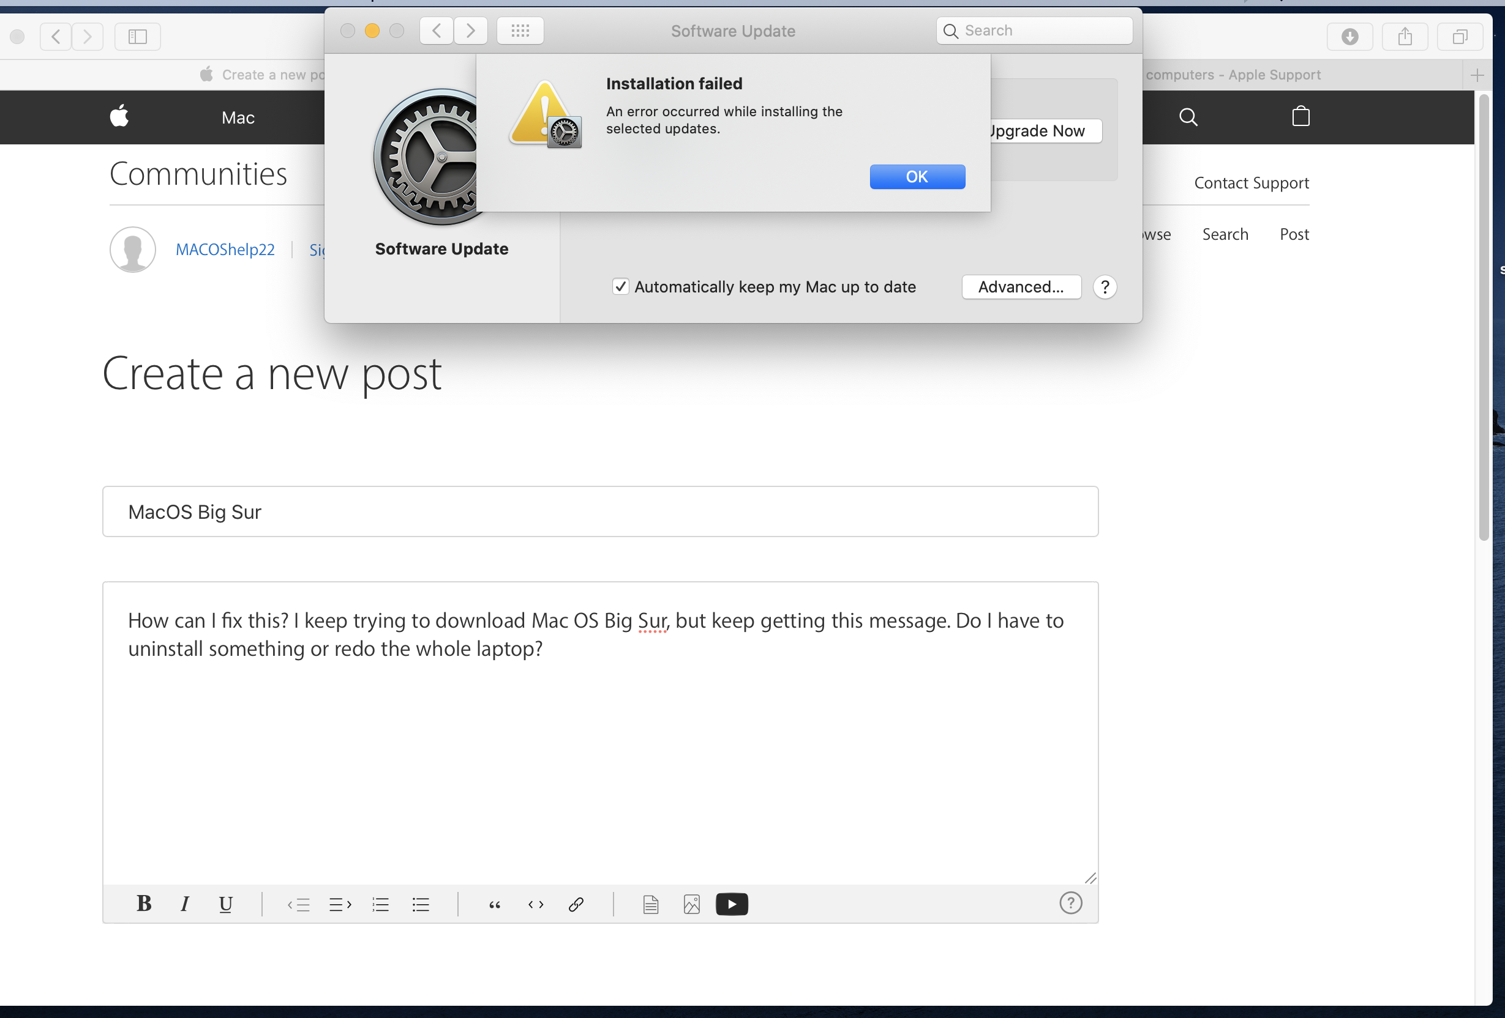Select Post in the Communities navigation
1505x1018 pixels.
[x=1294, y=234]
